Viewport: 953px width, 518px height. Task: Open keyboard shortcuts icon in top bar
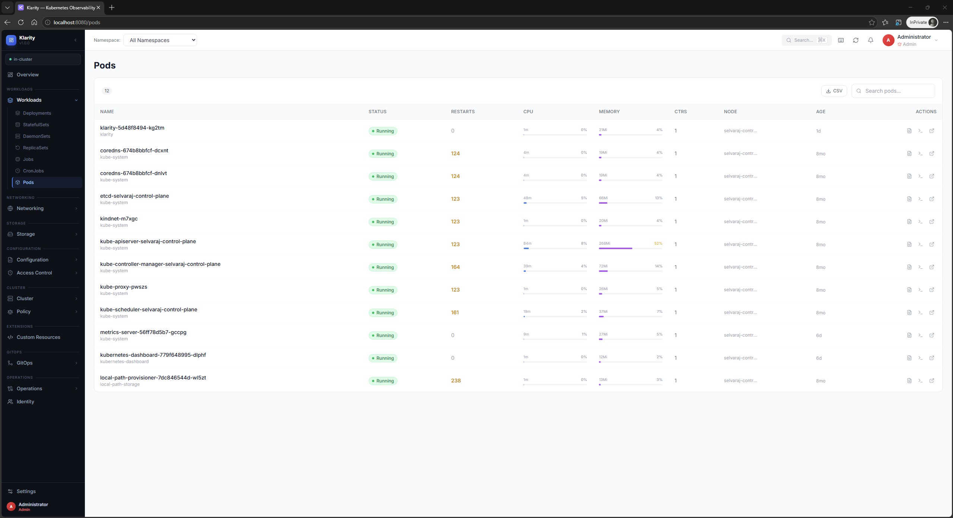(841, 40)
